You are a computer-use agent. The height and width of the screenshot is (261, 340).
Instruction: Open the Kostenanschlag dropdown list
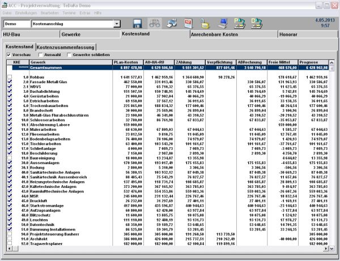(117, 24)
